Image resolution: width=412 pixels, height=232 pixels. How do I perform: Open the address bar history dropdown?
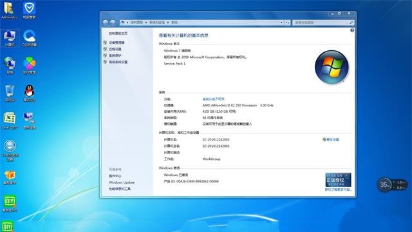pos(281,23)
